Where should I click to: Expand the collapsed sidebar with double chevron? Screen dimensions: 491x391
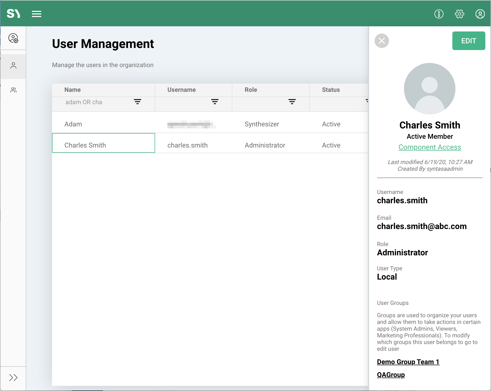tap(13, 378)
